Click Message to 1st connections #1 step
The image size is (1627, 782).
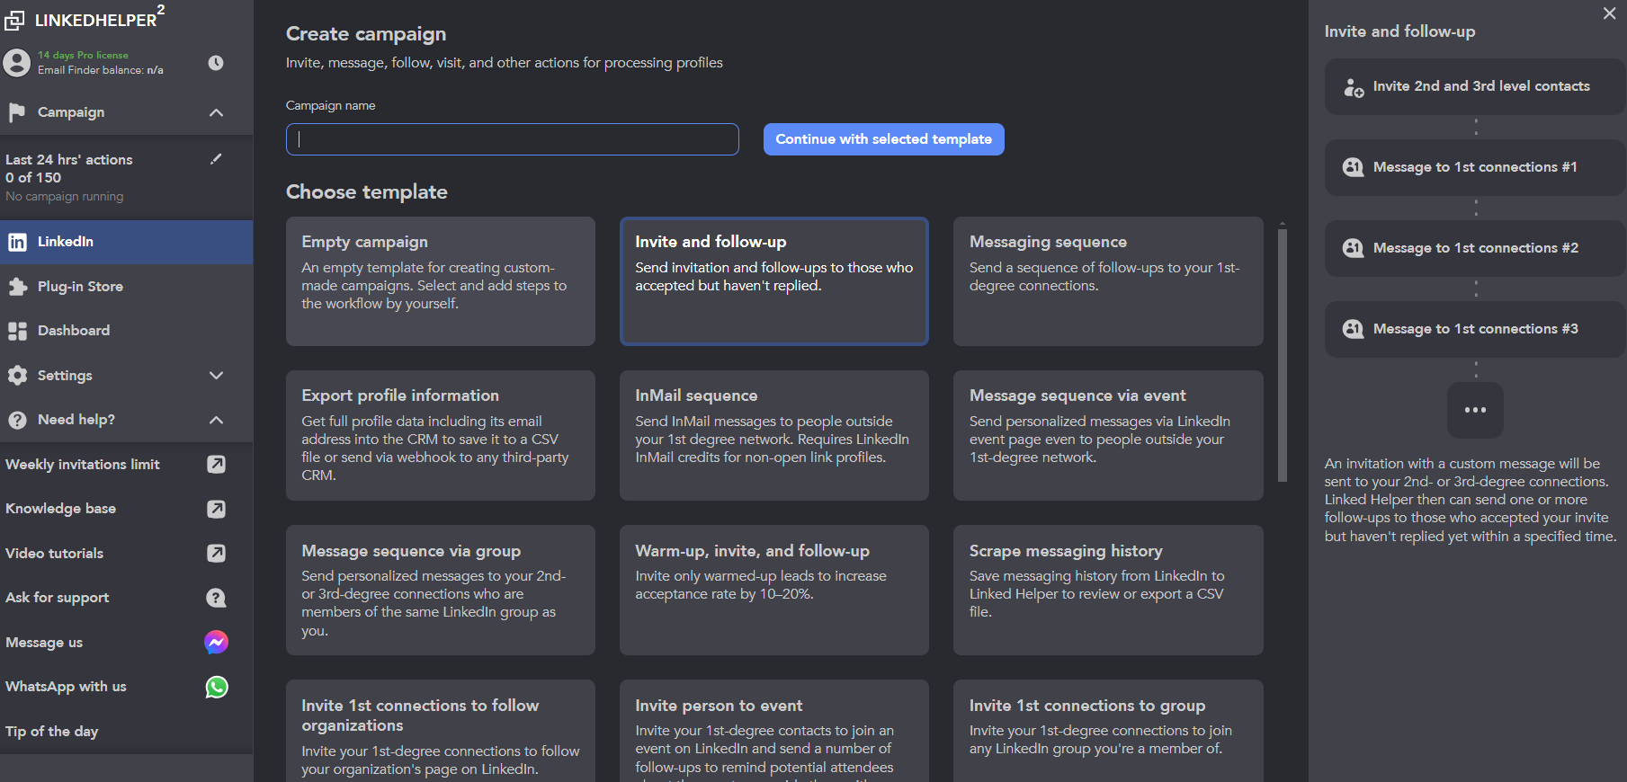pyautogui.click(x=1475, y=167)
